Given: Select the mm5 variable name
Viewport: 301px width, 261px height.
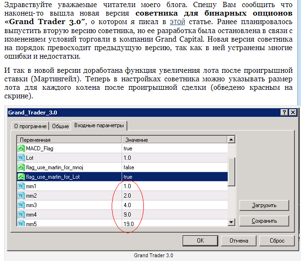Looking at the screenshot, I should 31,224.
